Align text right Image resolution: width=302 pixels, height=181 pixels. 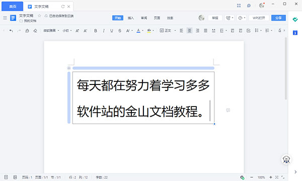(x=198, y=31)
